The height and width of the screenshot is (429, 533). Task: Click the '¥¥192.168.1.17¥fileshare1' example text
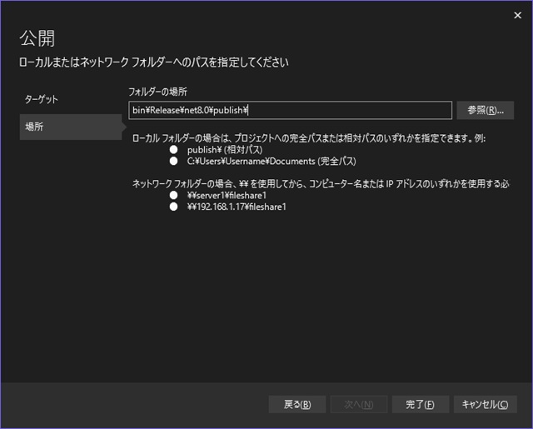point(237,207)
